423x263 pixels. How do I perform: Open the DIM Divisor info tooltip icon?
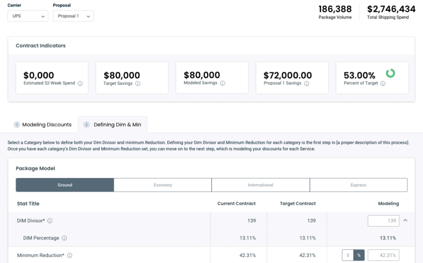(x=51, y=220)
